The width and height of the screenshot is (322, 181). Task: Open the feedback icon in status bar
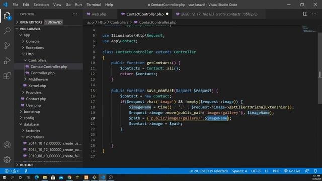point(307,171)
